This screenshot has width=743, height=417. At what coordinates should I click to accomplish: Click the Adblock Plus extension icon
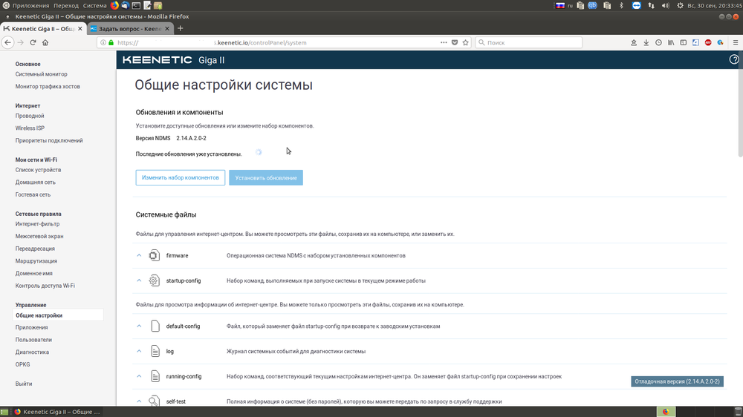[x=708, y=42]
